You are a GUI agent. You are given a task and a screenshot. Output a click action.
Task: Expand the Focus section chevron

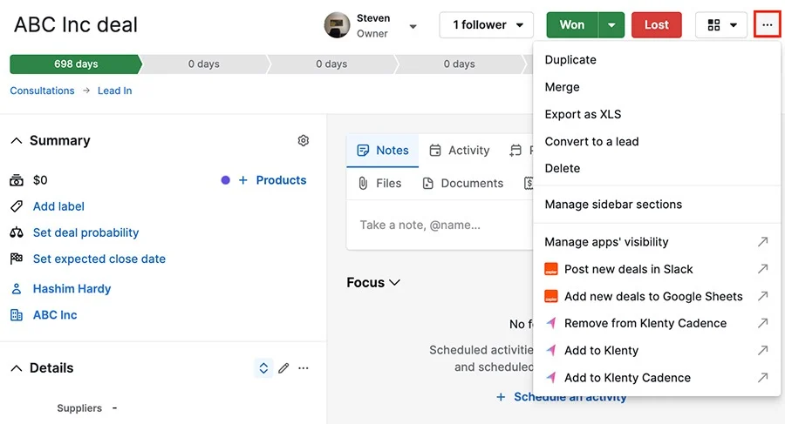[394, 282]
